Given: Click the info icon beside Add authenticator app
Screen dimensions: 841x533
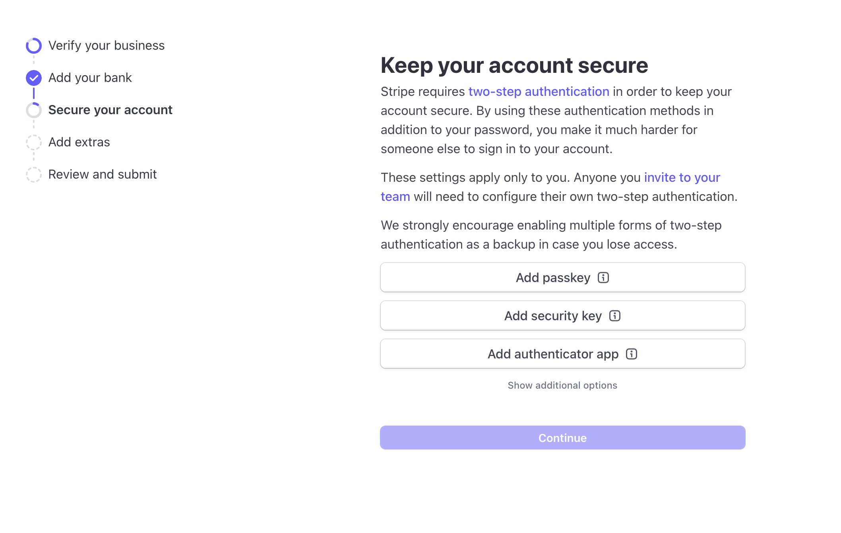Looking at the screenshot, I should (631, 354).
